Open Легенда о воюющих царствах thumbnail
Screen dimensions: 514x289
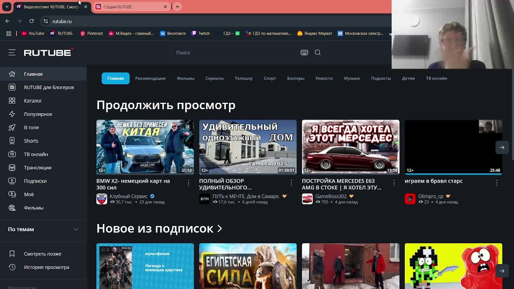pos(145,266)
